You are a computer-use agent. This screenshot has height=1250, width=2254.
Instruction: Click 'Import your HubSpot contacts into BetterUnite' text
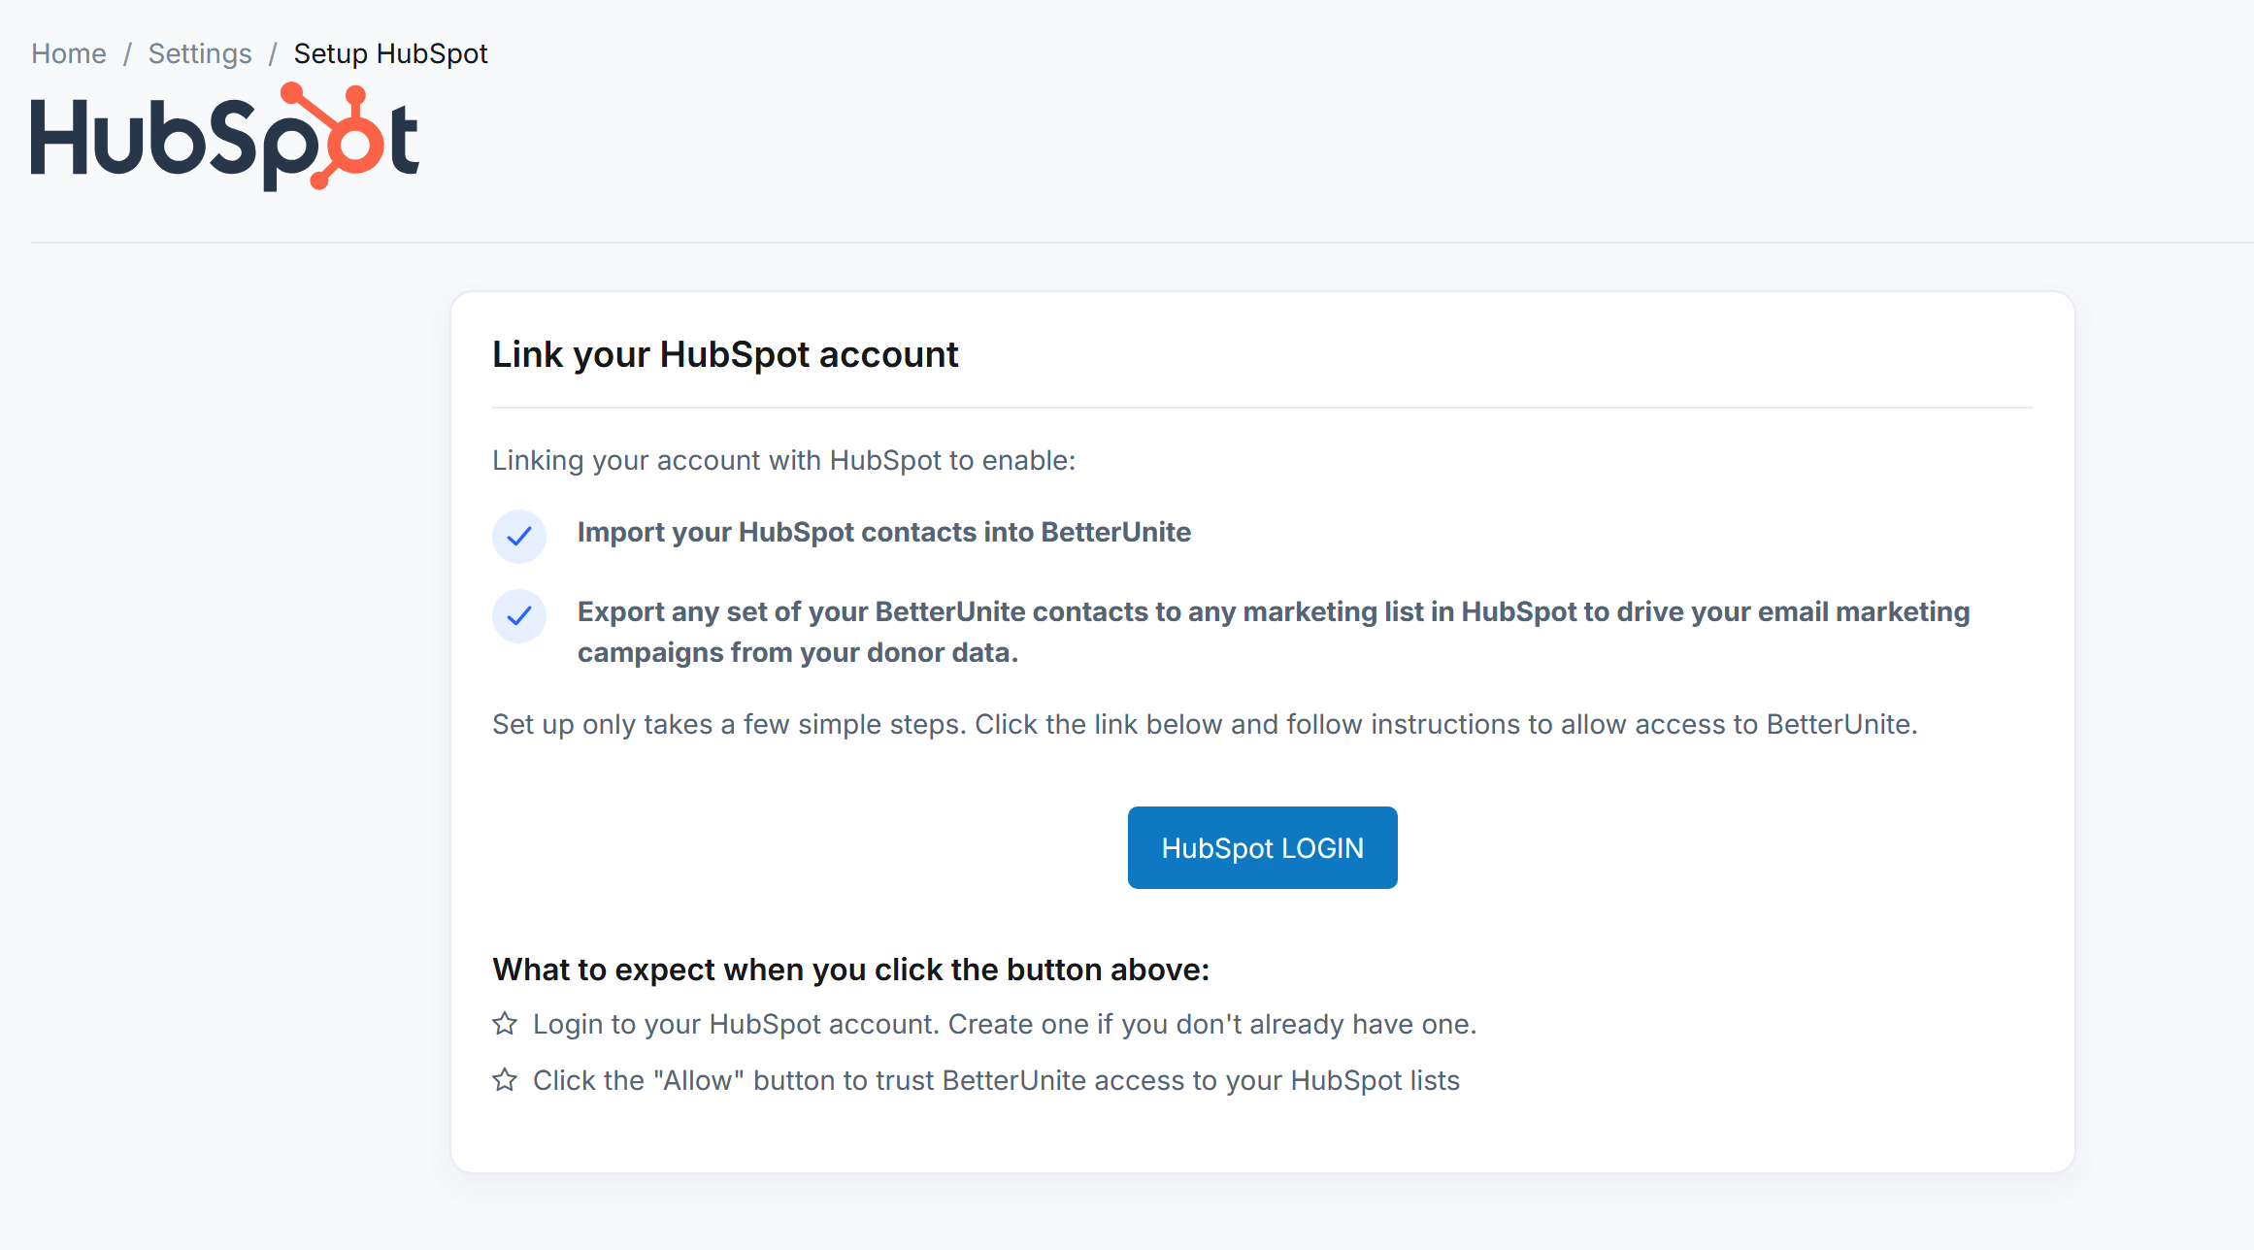point(884,532)
